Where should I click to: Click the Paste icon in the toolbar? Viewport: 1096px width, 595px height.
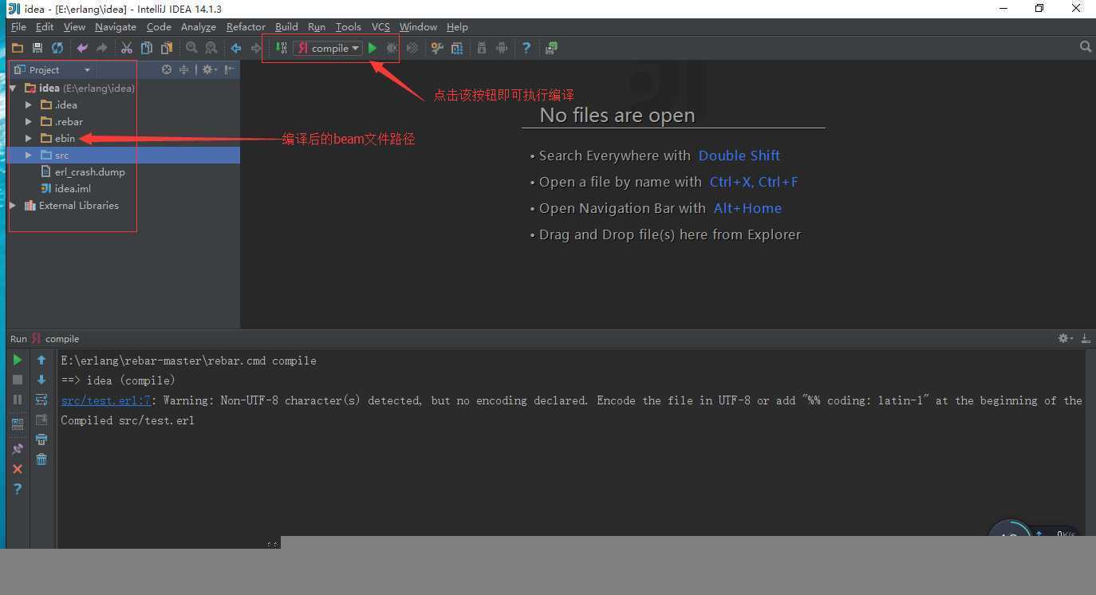[166, 48]
